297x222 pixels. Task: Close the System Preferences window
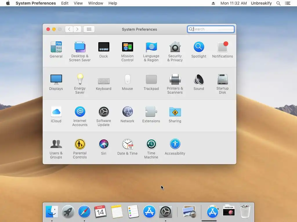pos(48,29)
